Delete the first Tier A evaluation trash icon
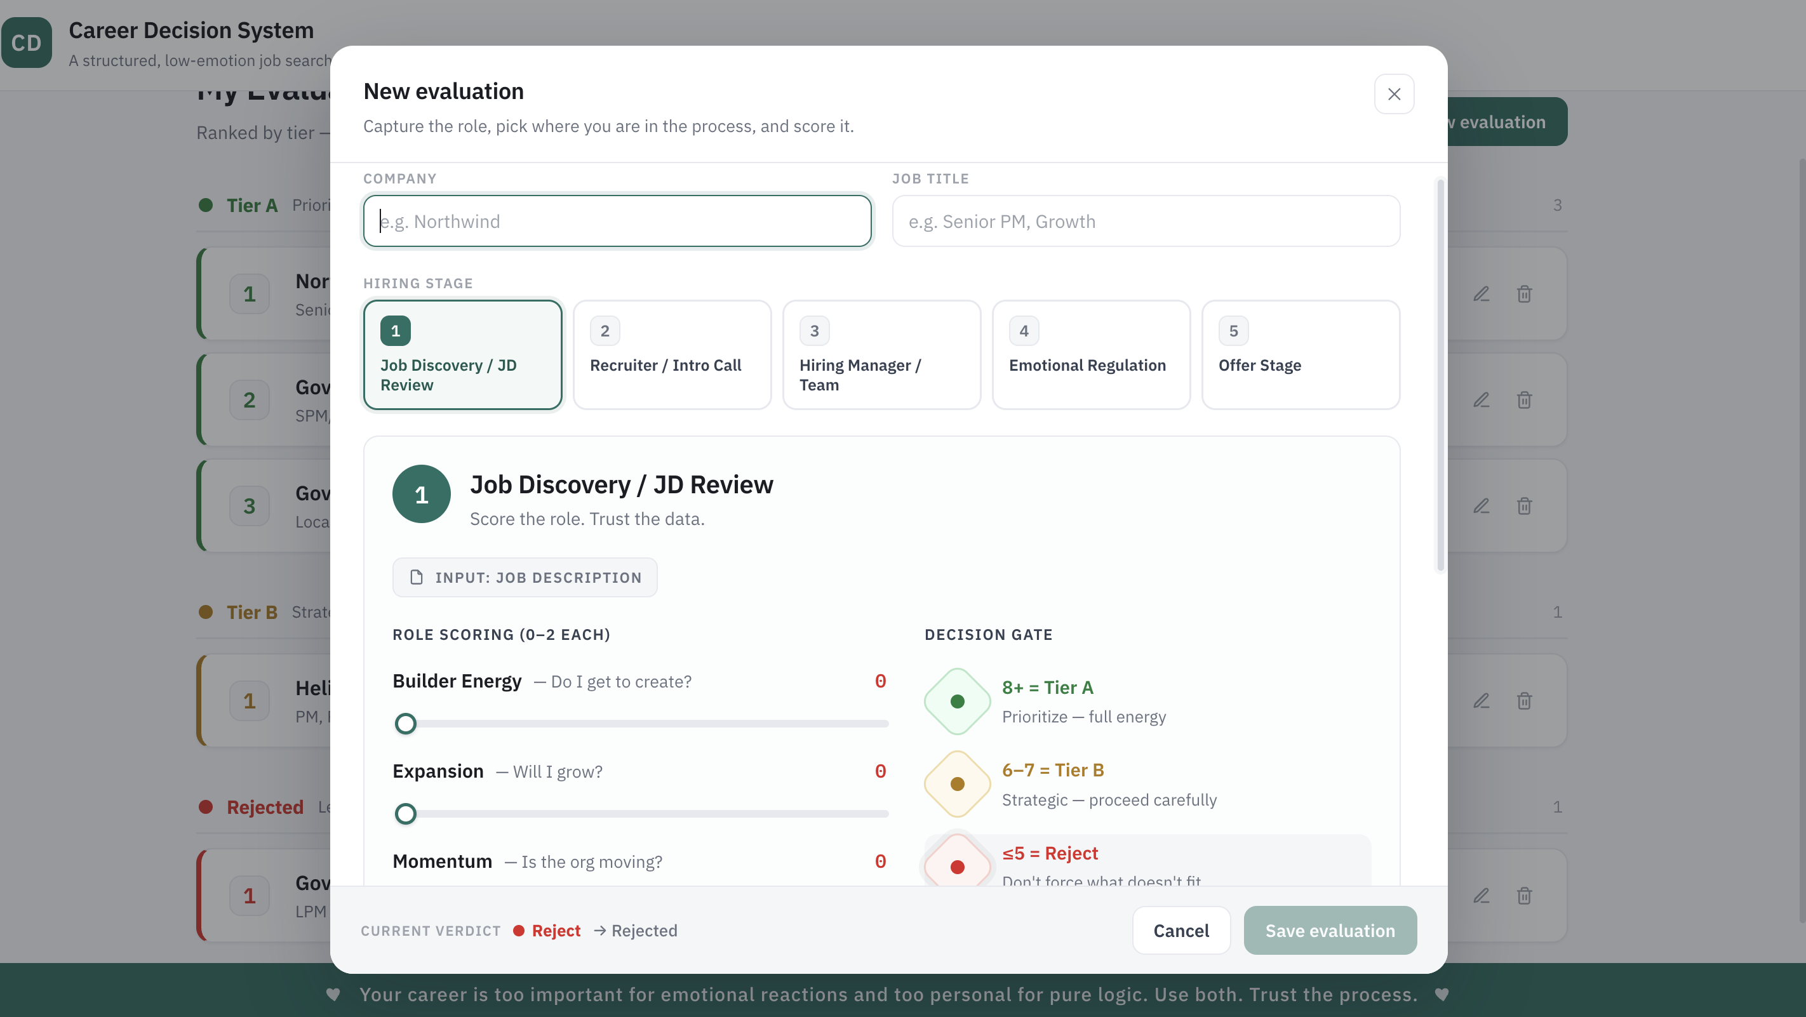Screen dimensions: 1806x1017 pos(1524,295)
